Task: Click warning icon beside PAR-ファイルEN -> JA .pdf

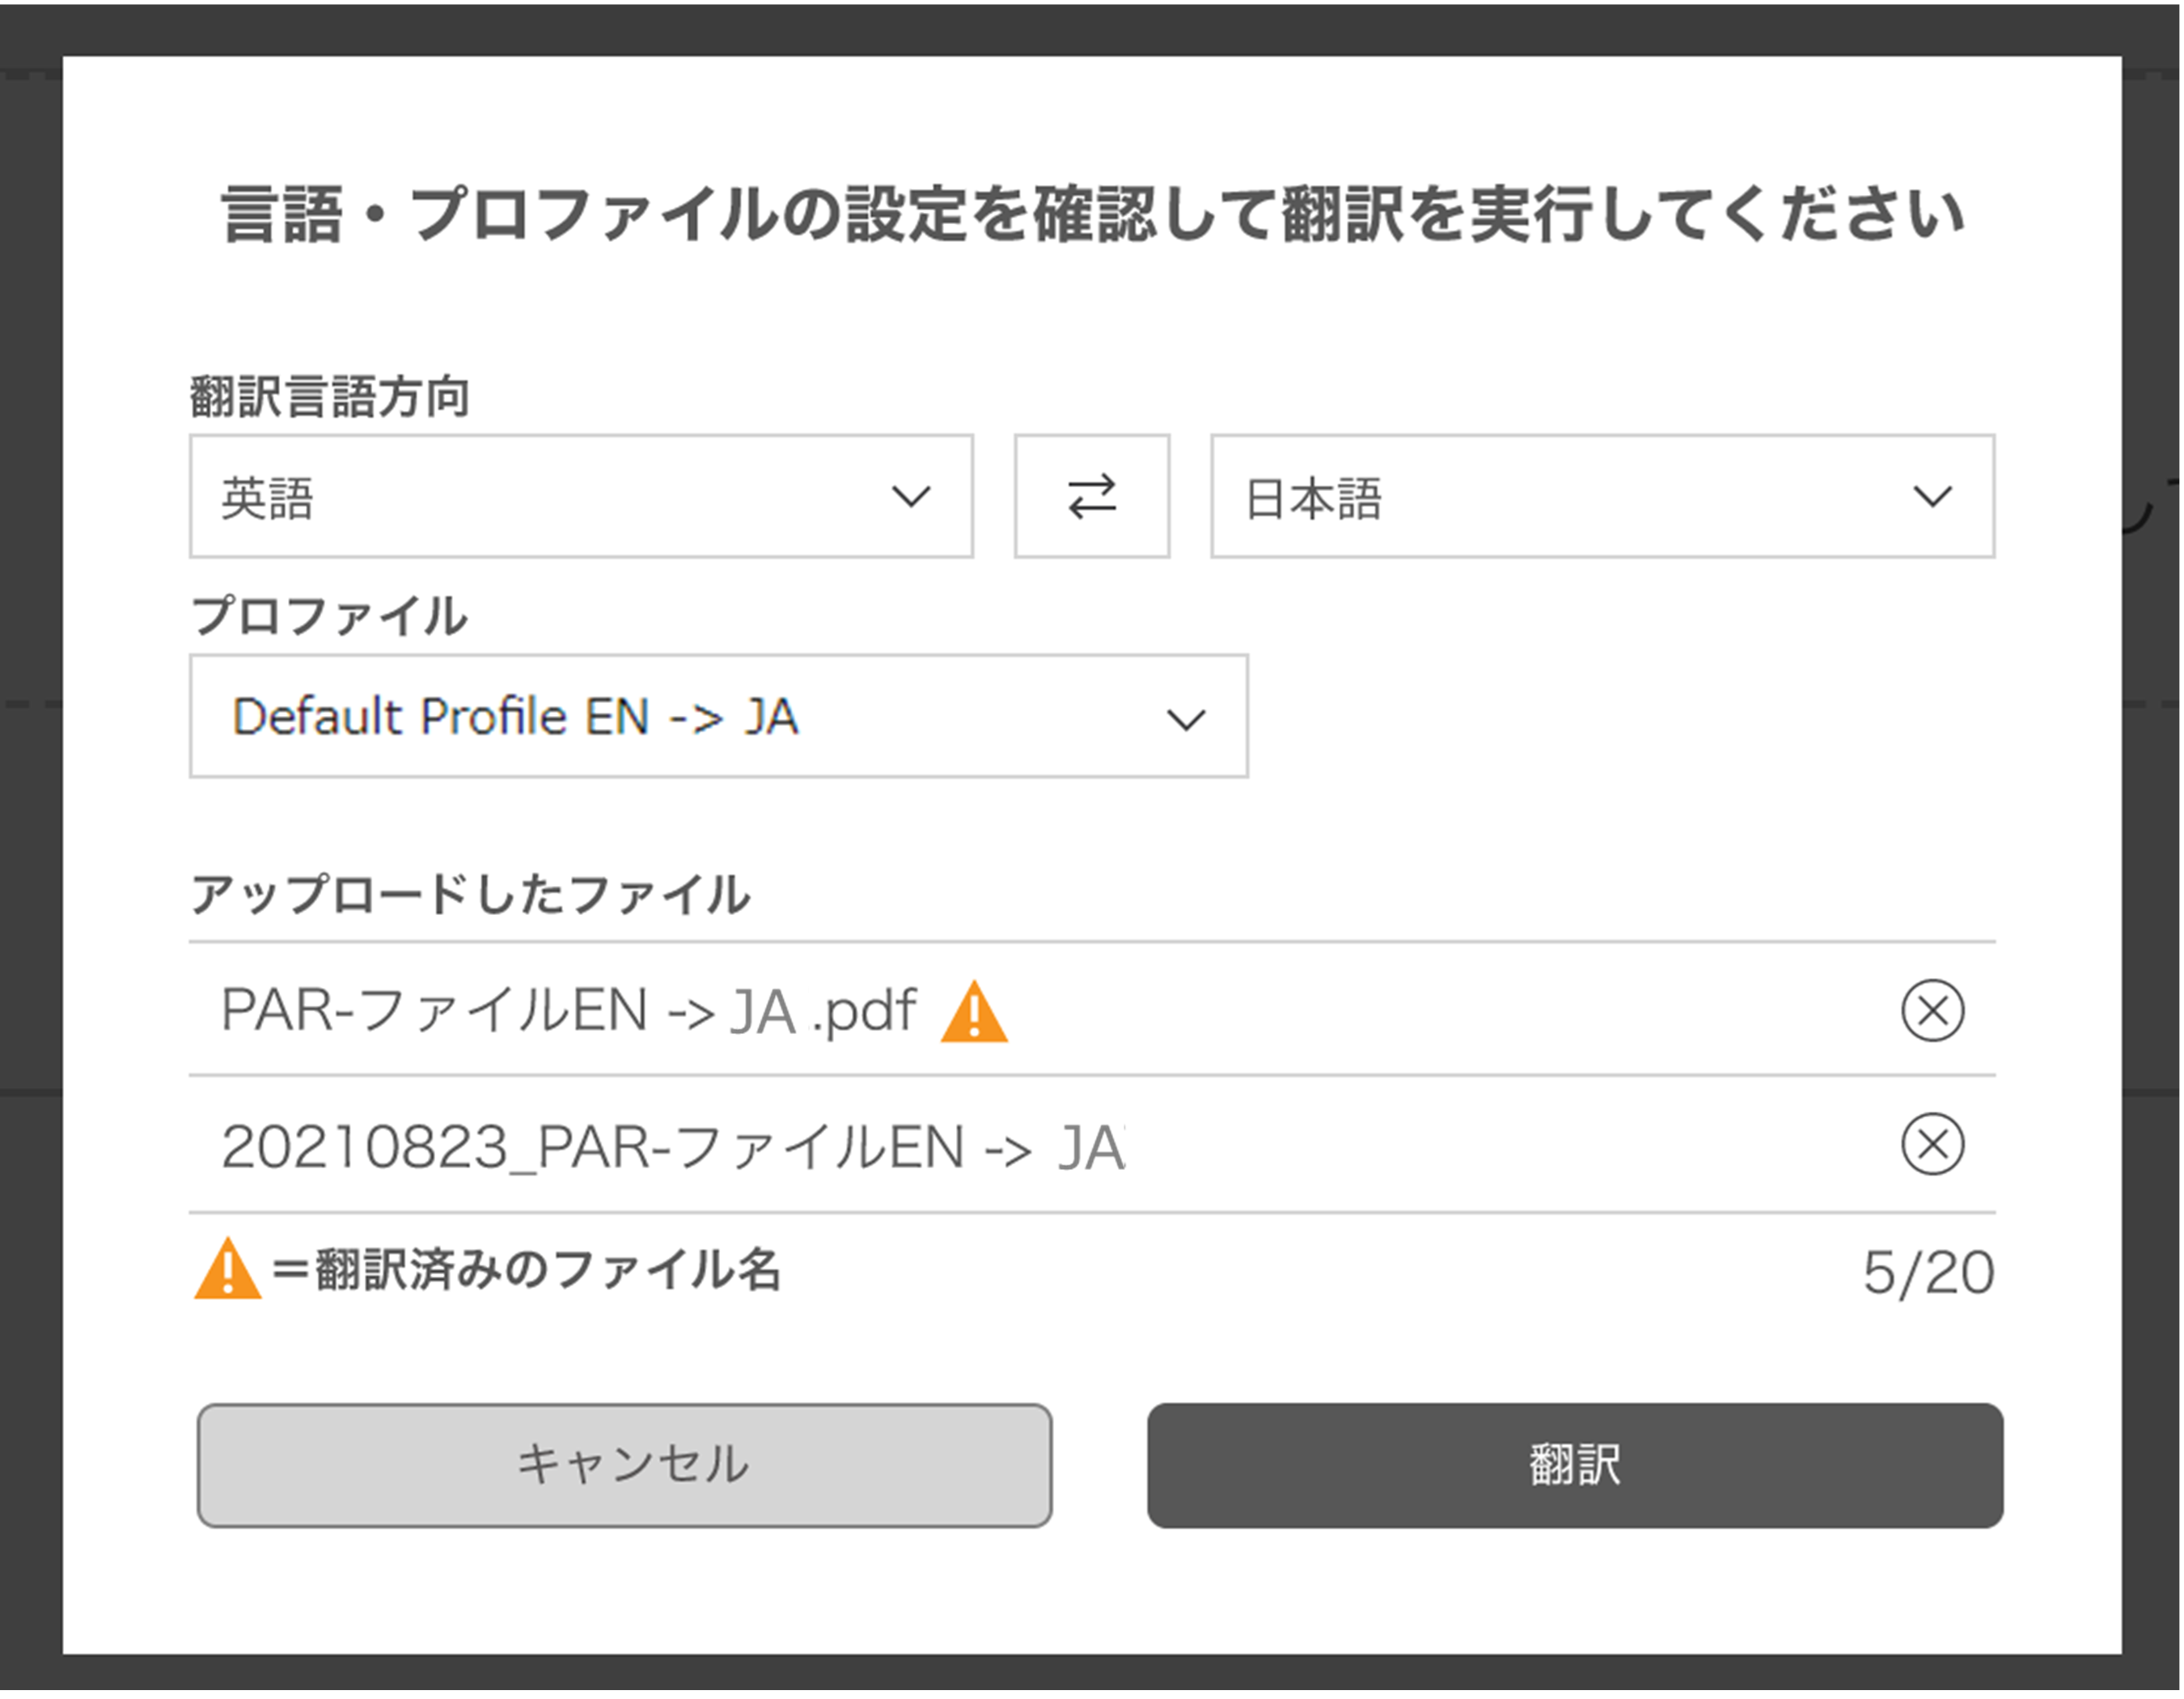Action: pyautogui.click(x=974, y=1013)
